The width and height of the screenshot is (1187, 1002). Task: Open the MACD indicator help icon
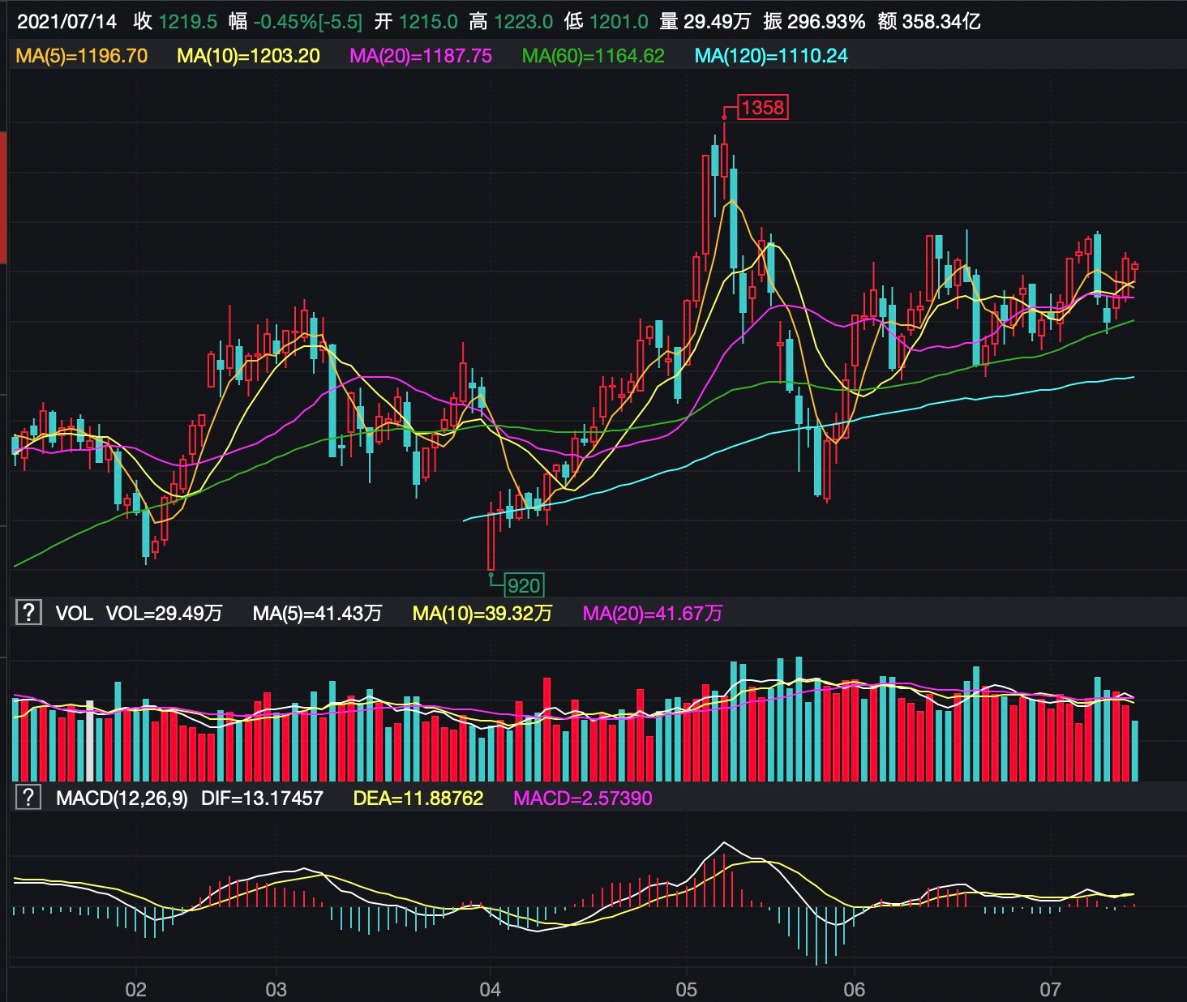[29, 798]
